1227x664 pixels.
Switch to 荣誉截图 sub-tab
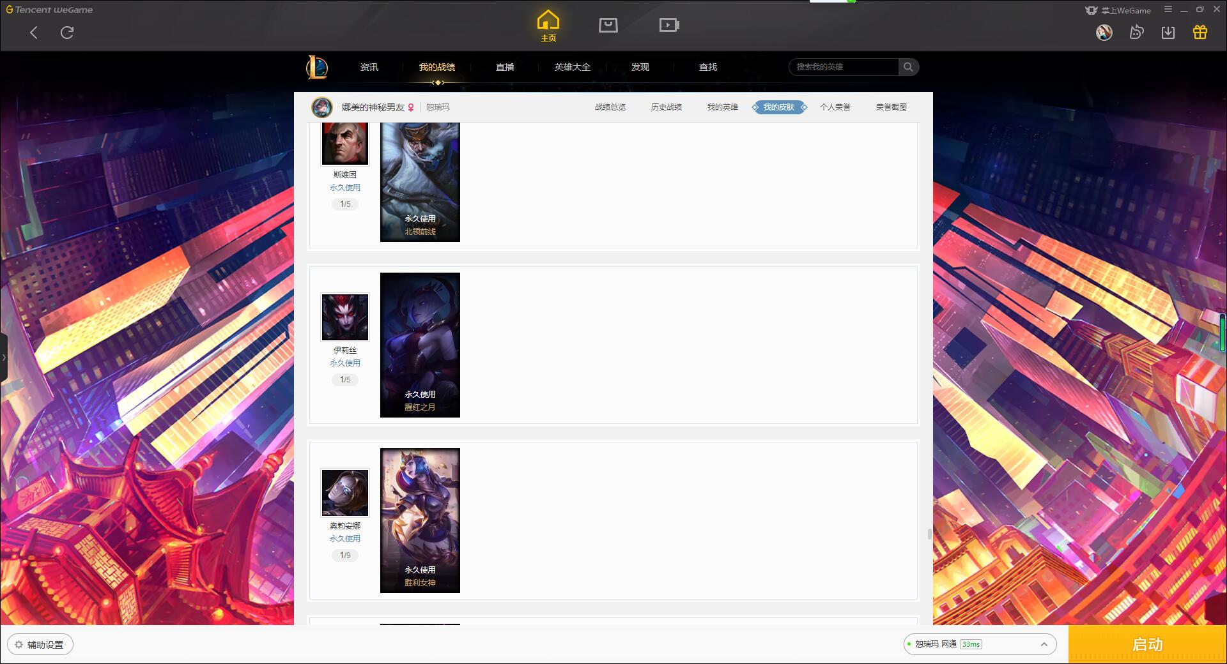click(891, 107)
